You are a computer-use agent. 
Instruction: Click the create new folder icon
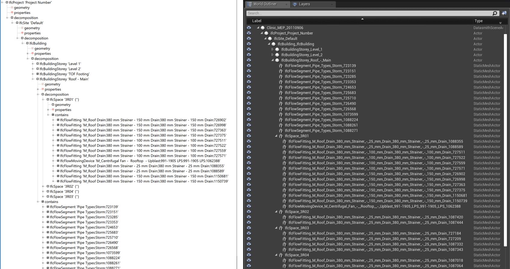(504, 13)
